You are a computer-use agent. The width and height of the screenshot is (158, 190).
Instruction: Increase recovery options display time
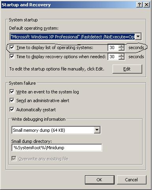coord(121,55)
